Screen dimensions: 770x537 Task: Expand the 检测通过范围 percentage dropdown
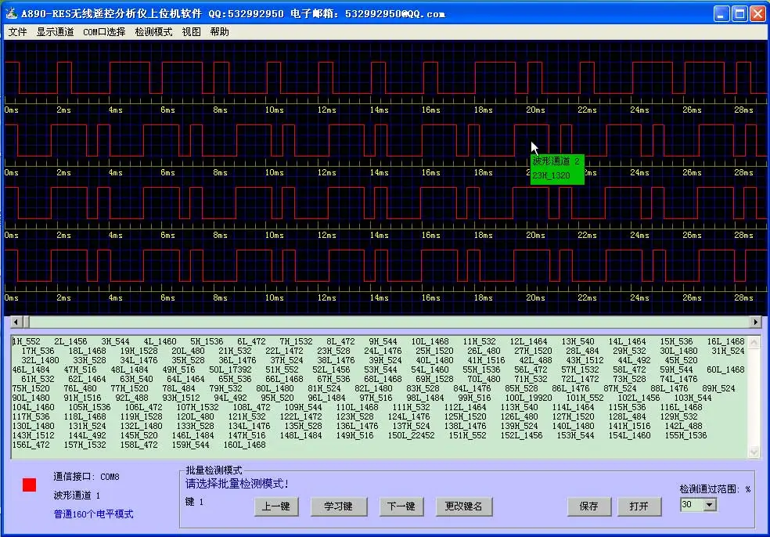click(x=710, y=505)
